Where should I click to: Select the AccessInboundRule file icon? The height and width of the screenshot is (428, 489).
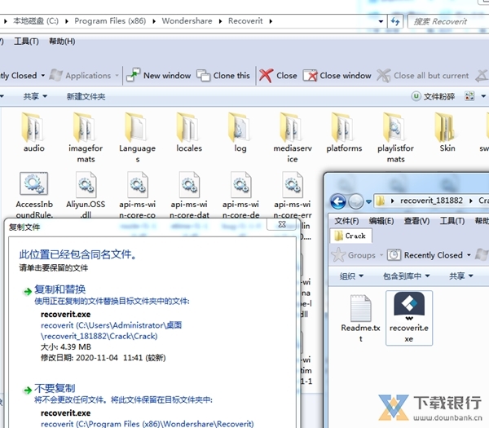pos(33,183)
